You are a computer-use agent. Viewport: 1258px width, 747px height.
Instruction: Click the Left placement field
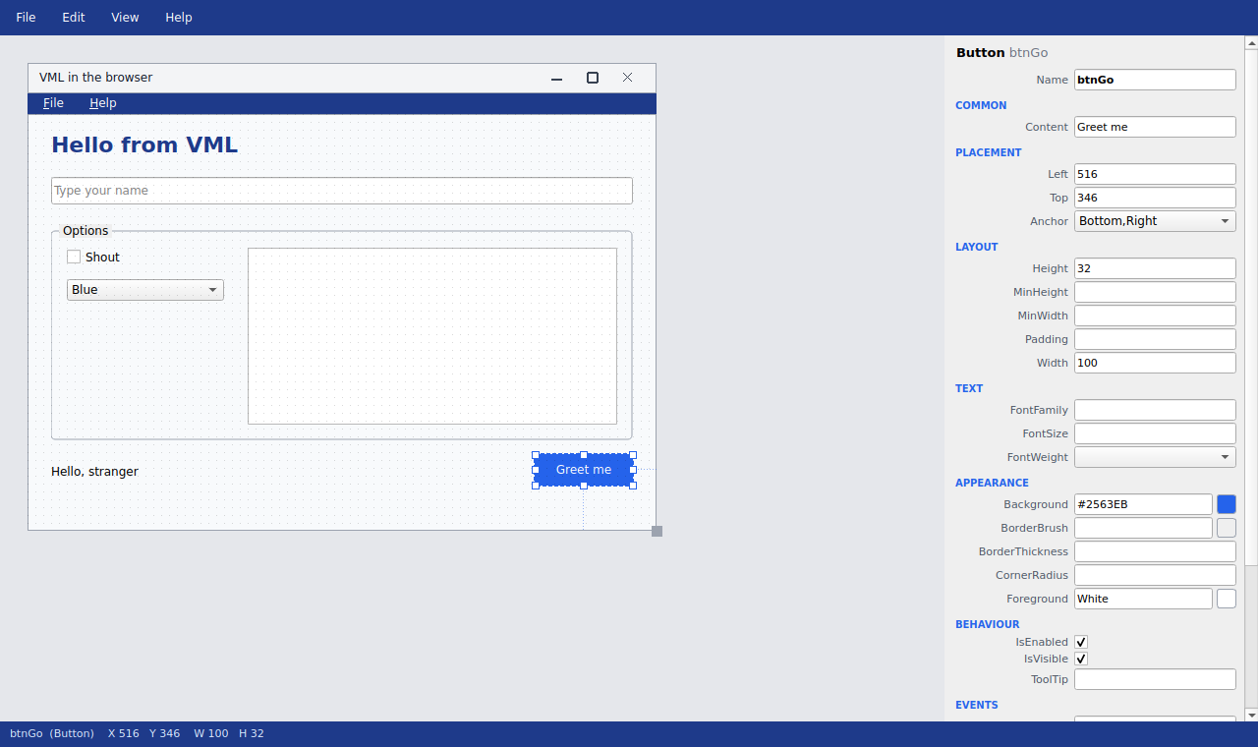tap(1155, 174)
